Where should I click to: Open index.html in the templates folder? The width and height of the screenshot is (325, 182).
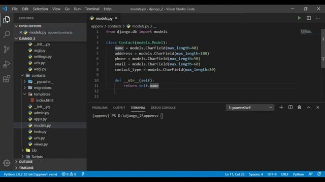click(45, 100)
